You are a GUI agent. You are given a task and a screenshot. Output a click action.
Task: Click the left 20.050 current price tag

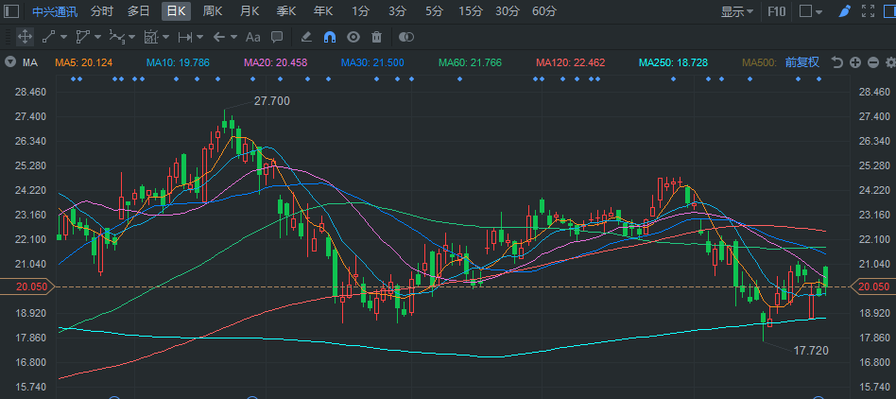click(26, 286)
